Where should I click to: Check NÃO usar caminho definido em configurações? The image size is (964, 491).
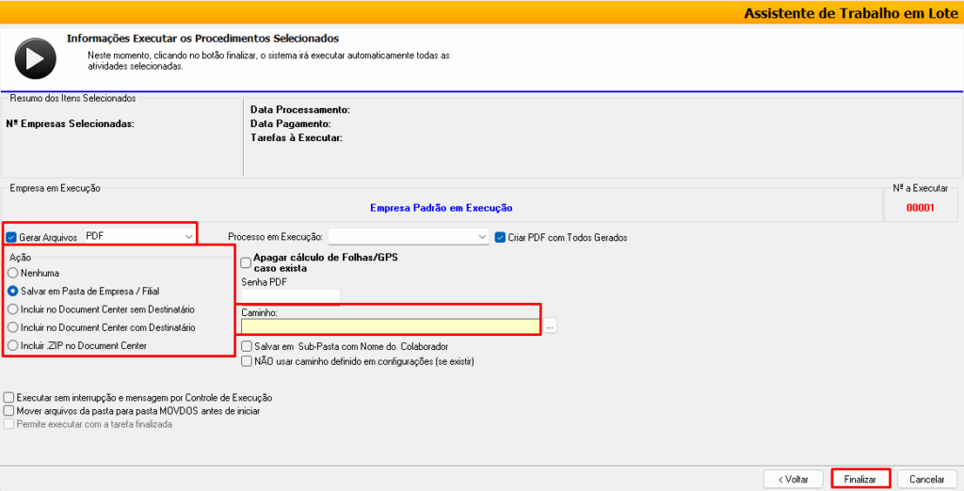[247, 360]
